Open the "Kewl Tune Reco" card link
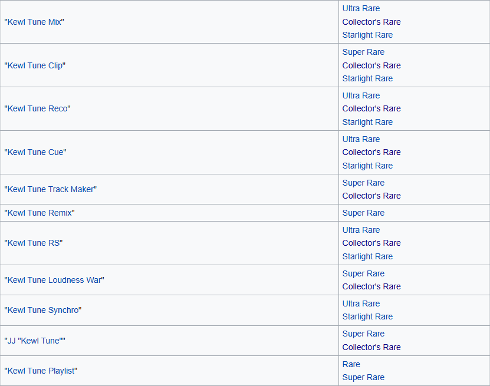Image resolution: width=490 pixels, height=386 pixels. click(38, 108)
